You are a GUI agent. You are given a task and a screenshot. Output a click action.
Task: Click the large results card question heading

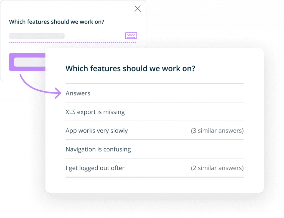click(x=130, y=69)
